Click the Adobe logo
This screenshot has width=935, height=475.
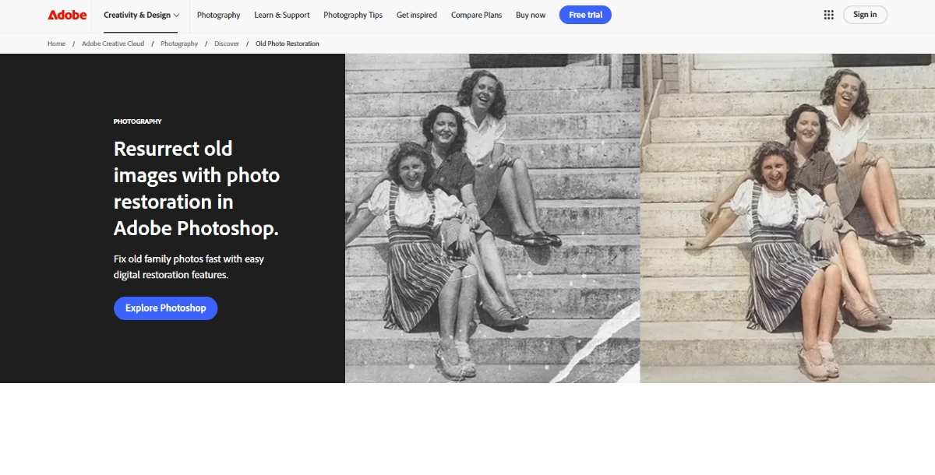click(67, 15)
